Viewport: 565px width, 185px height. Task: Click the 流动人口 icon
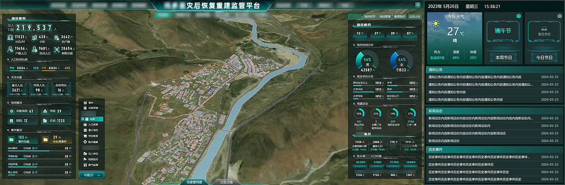pos(34,50)
